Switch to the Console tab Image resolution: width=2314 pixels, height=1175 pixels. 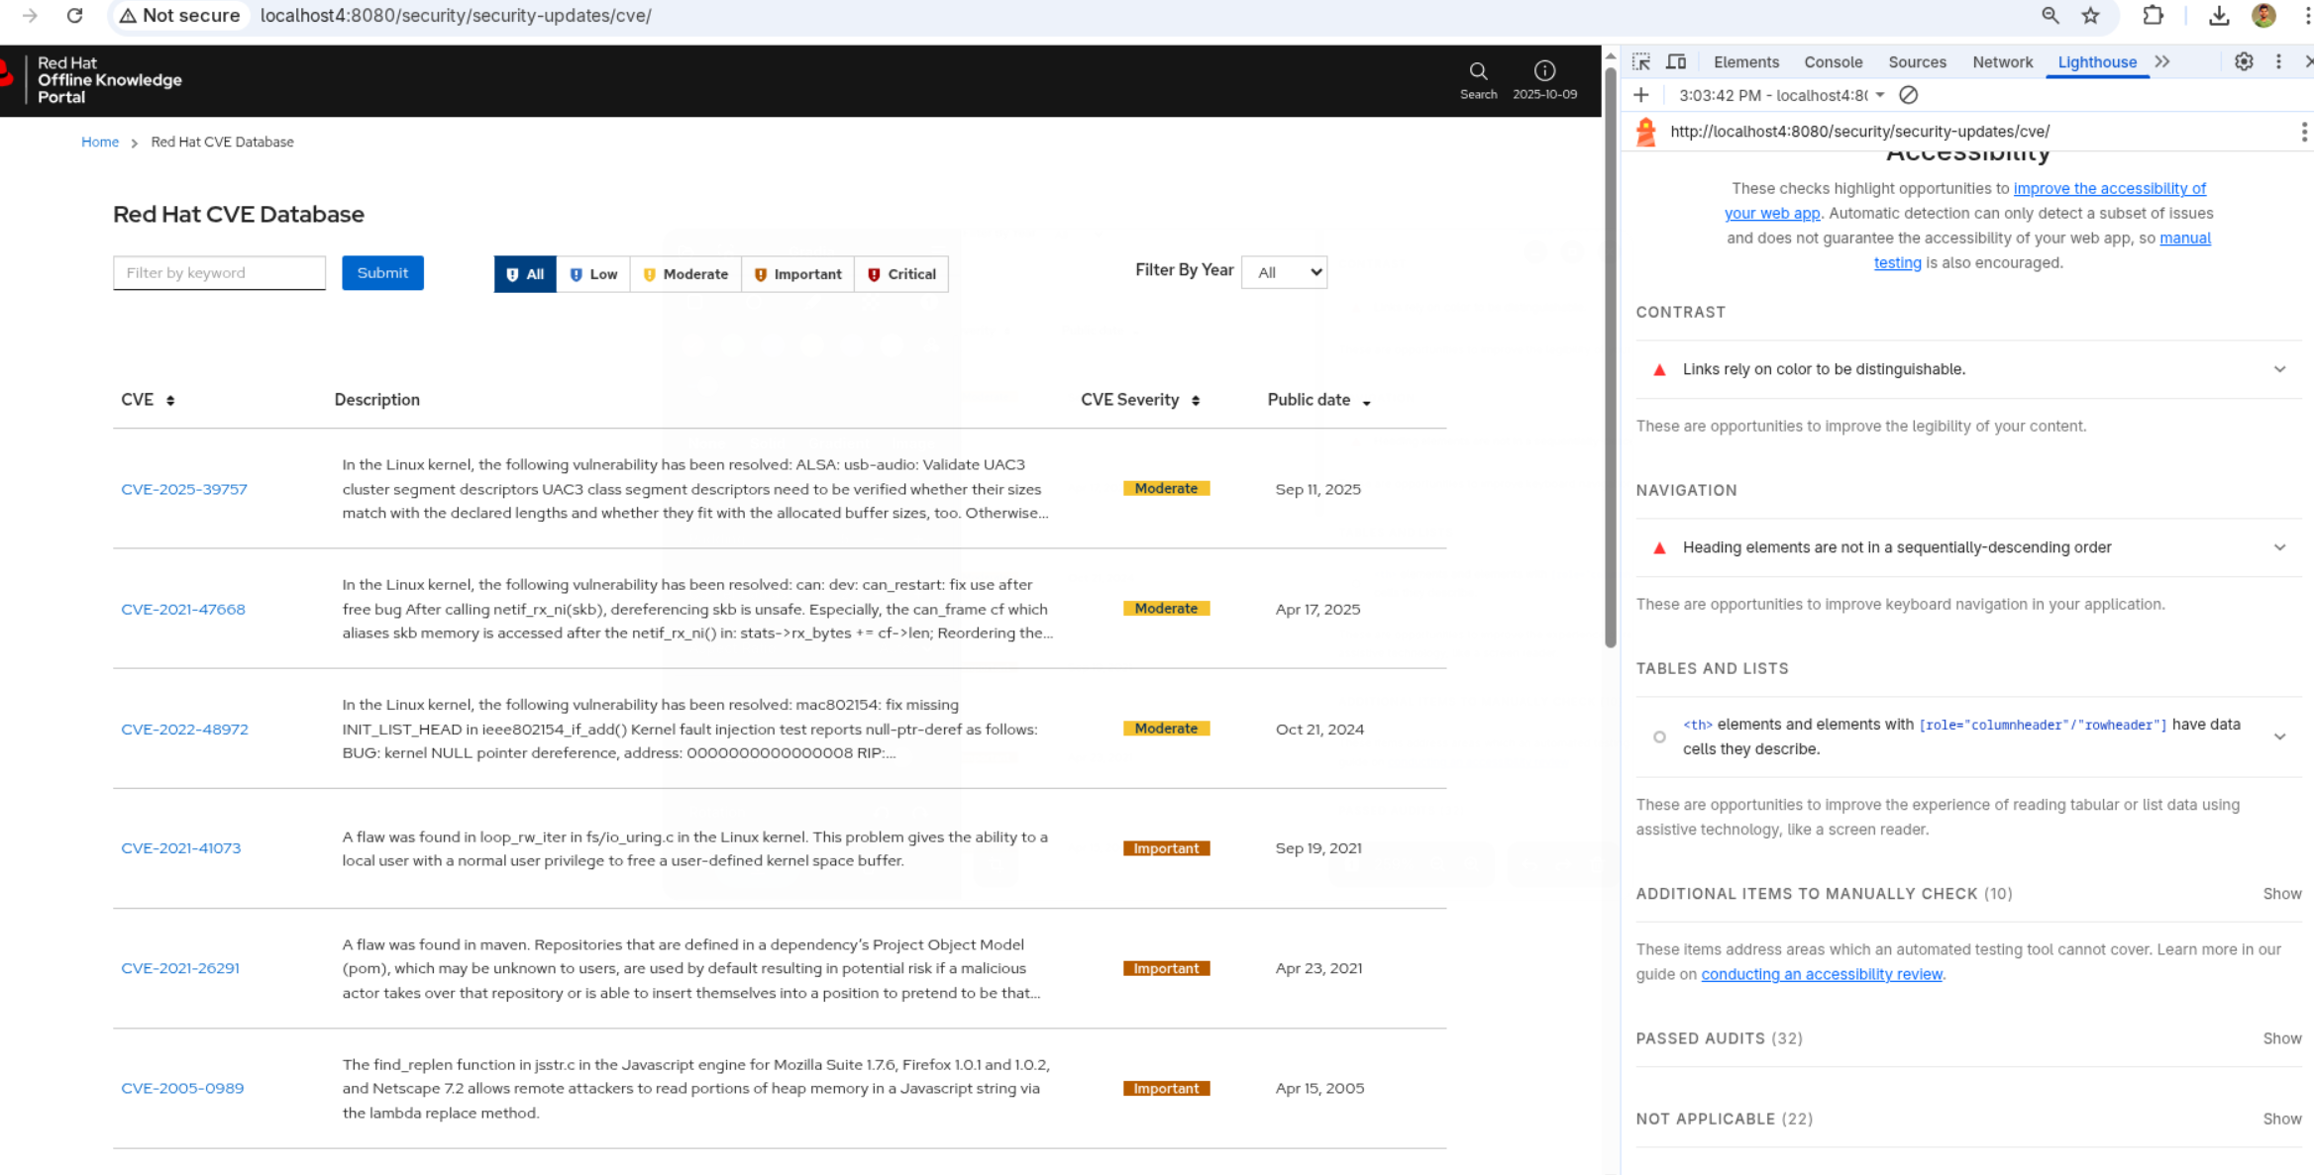tap(1833, 61)
